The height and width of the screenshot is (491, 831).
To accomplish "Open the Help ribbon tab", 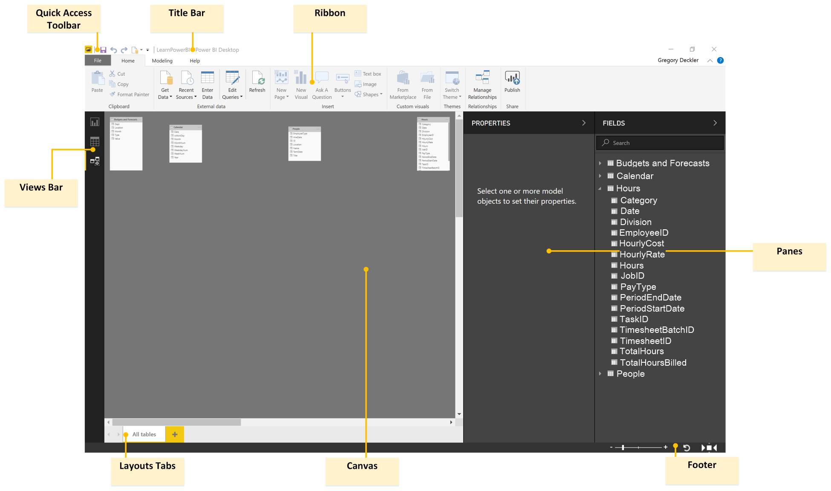I will click(195, 61).
